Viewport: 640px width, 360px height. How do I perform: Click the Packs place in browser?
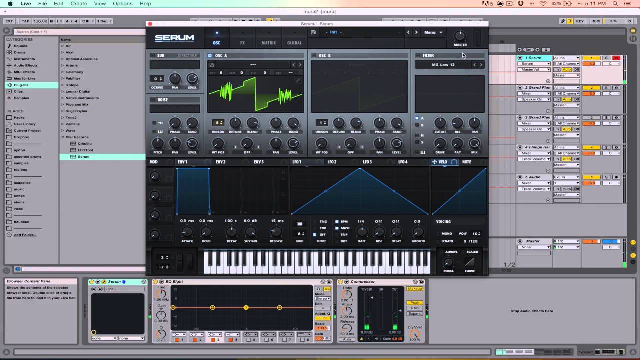pos(19,118)
